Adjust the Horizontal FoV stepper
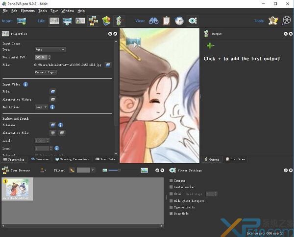This screenshot has width=294, height=237. tap(49, 57)
